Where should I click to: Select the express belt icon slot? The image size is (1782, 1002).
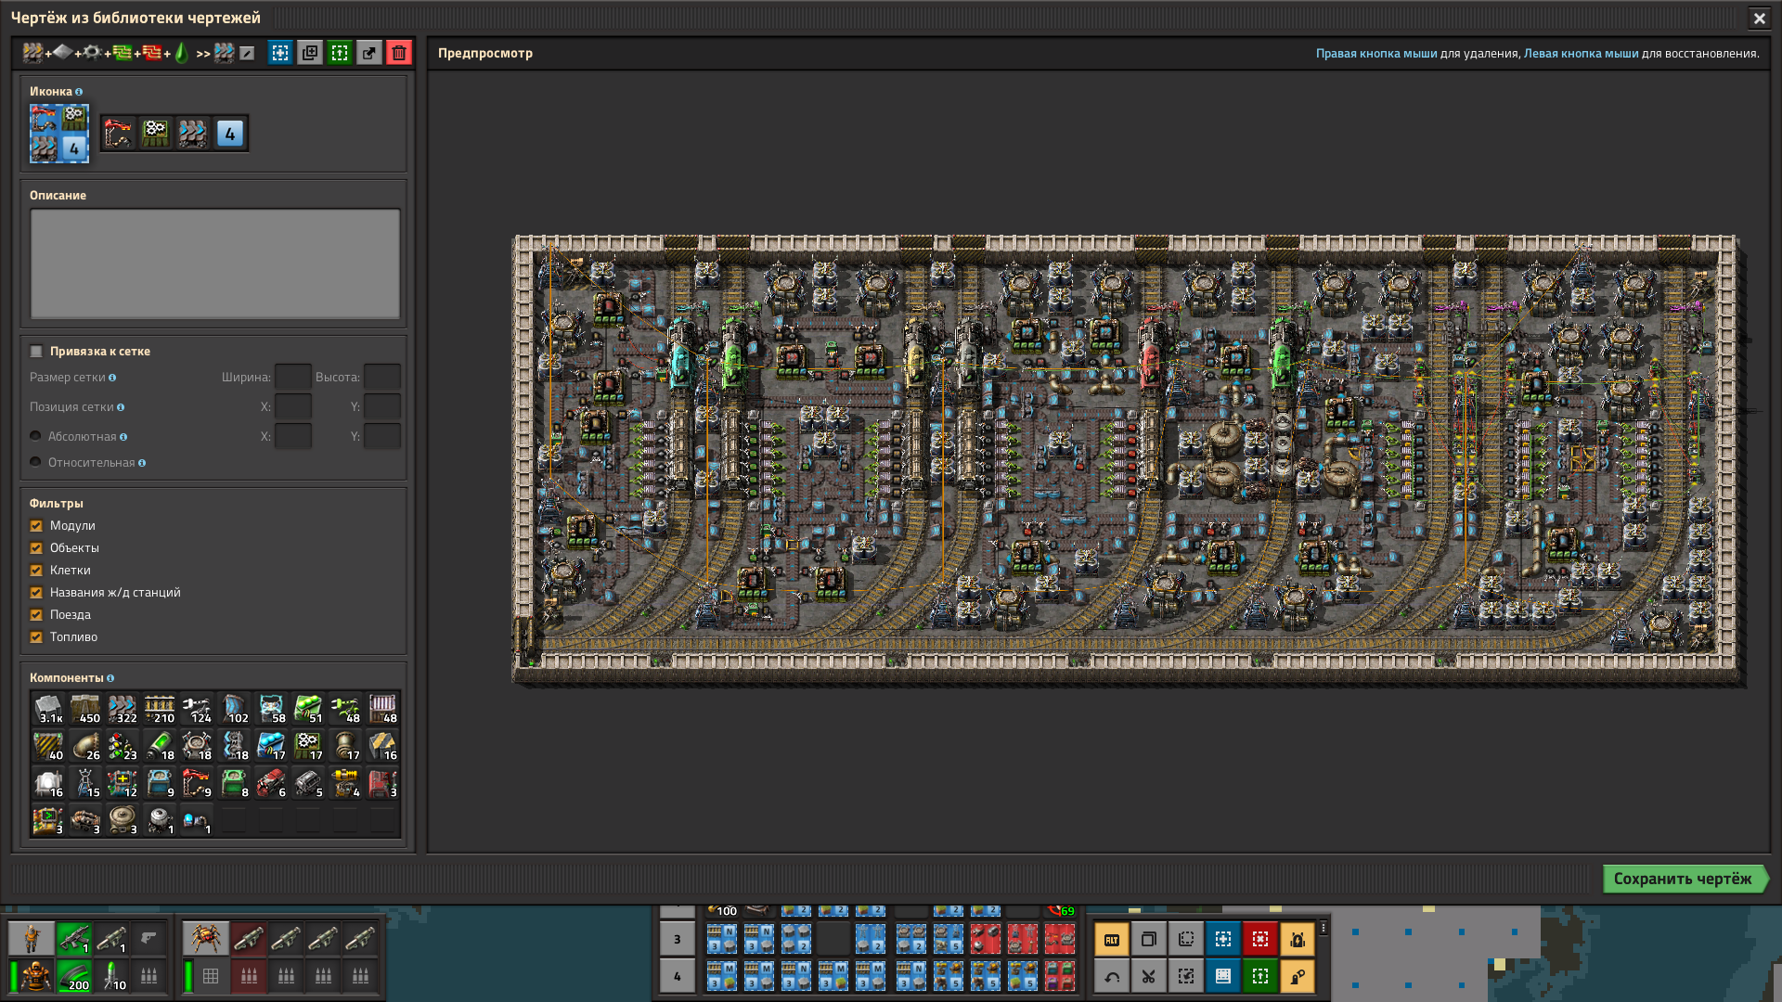pos(193,134)
